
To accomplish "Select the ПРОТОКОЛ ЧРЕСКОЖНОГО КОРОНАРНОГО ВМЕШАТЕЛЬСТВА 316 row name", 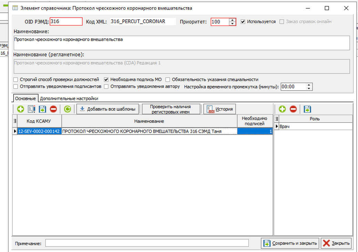I will [149, 131].
